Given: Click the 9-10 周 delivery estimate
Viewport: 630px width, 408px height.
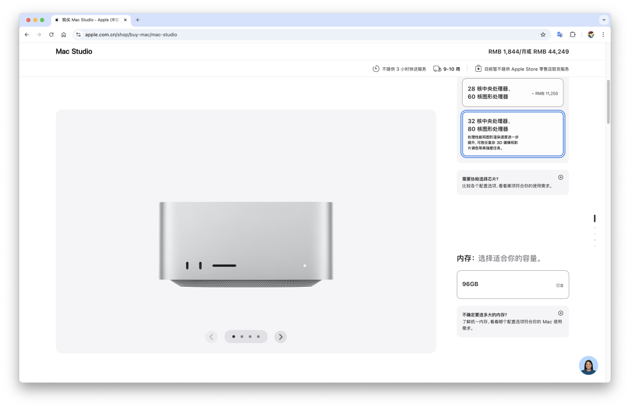Looking at the screenshot, I should pyautogui.click(x=452, y=69).
